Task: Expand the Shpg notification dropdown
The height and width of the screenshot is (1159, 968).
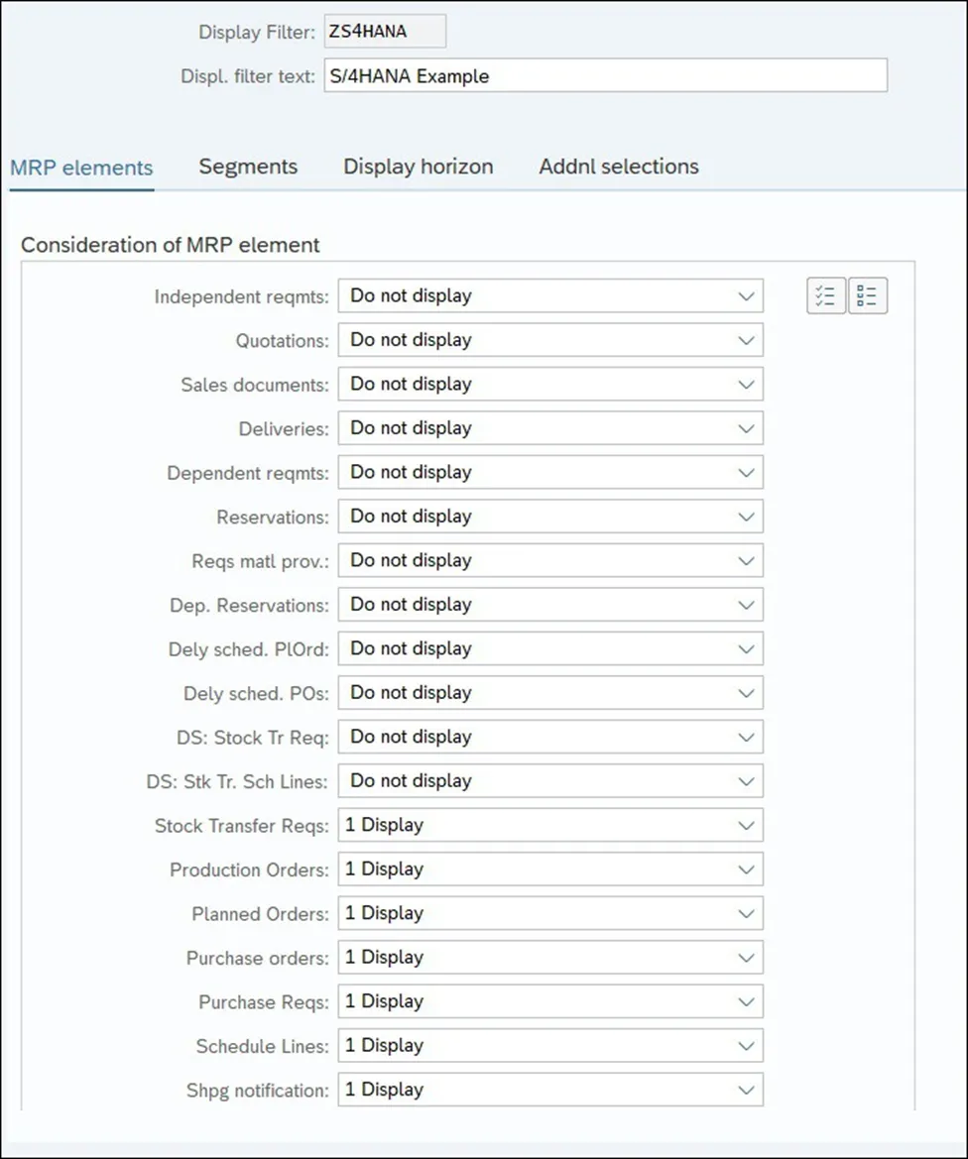Action: (x=746, y=1090)
